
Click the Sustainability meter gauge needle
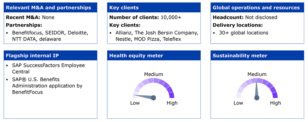click(x=257, y=89)
